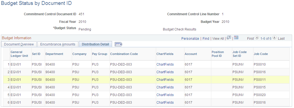Image resolution: width=294 pixels, height=108 pixels.
Task: Open grid in new window icon
Action: [x=229, y=38]
